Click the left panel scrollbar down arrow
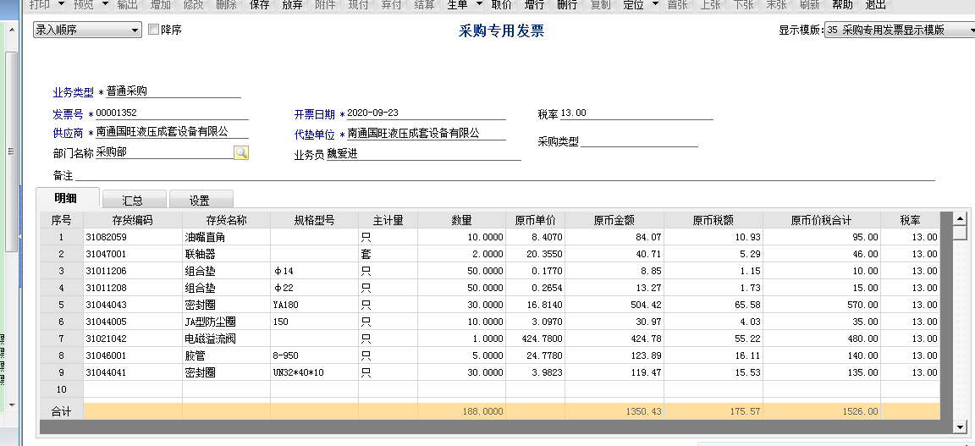 point(10,405)
